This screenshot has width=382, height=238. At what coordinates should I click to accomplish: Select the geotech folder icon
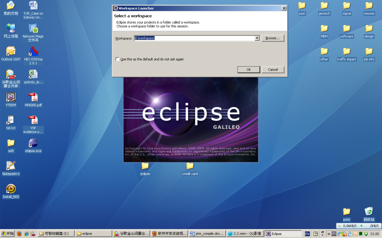(324, 9)
